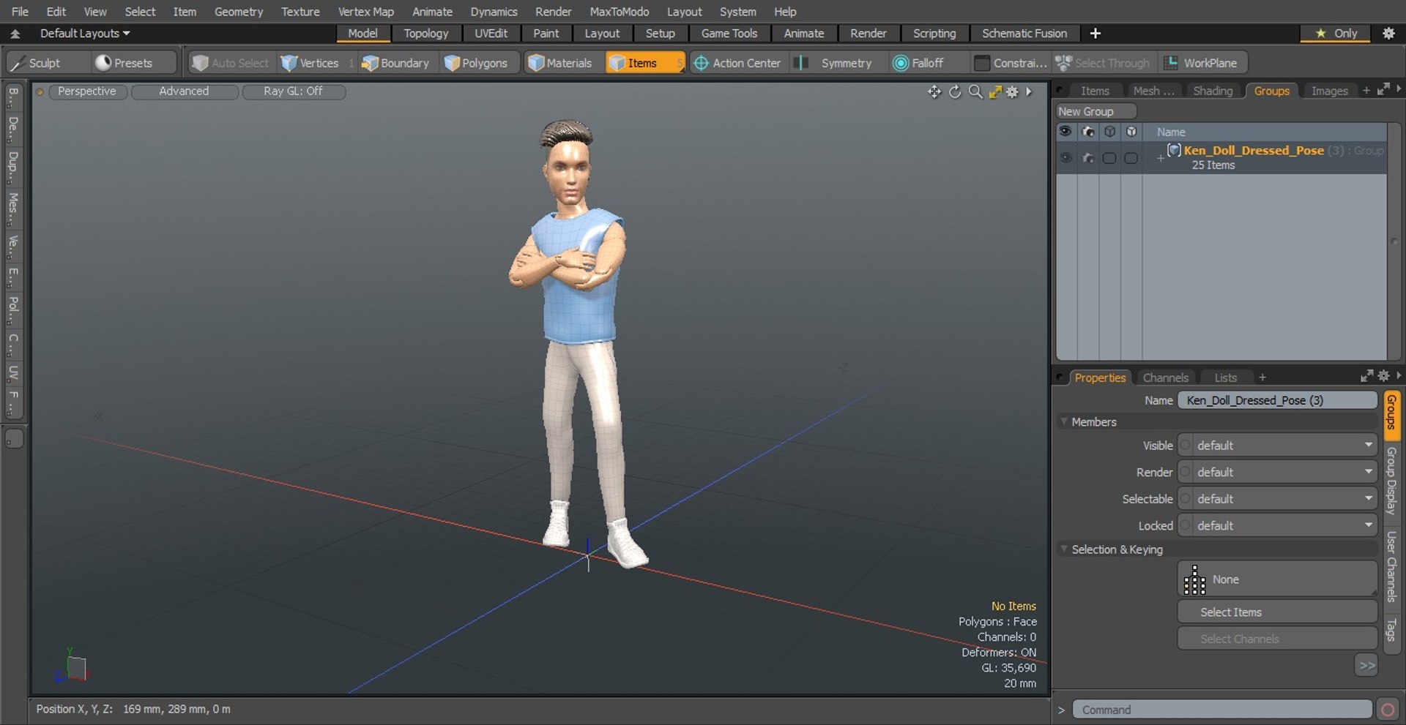Maximize the 3D viewport with expand icon
Image resolution: width=1406 pixels, height=725 pixels.
click(x=995, y=91)
